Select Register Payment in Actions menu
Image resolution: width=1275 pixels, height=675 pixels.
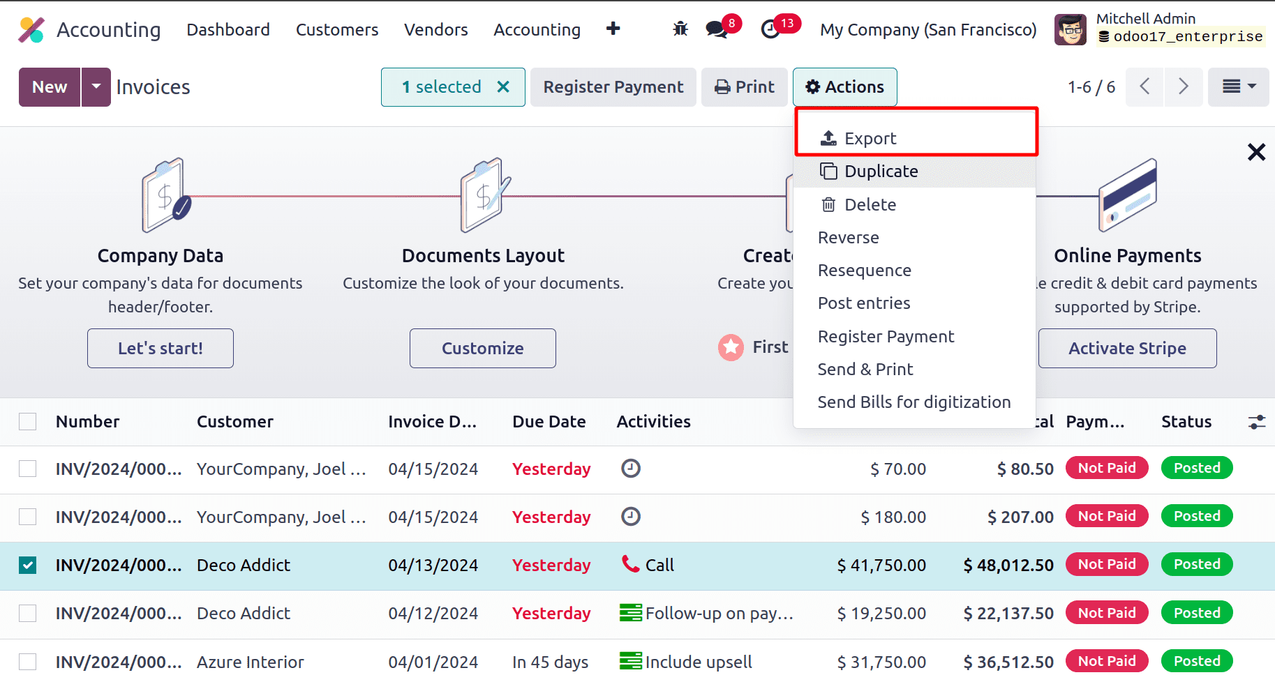click(915, 336)
